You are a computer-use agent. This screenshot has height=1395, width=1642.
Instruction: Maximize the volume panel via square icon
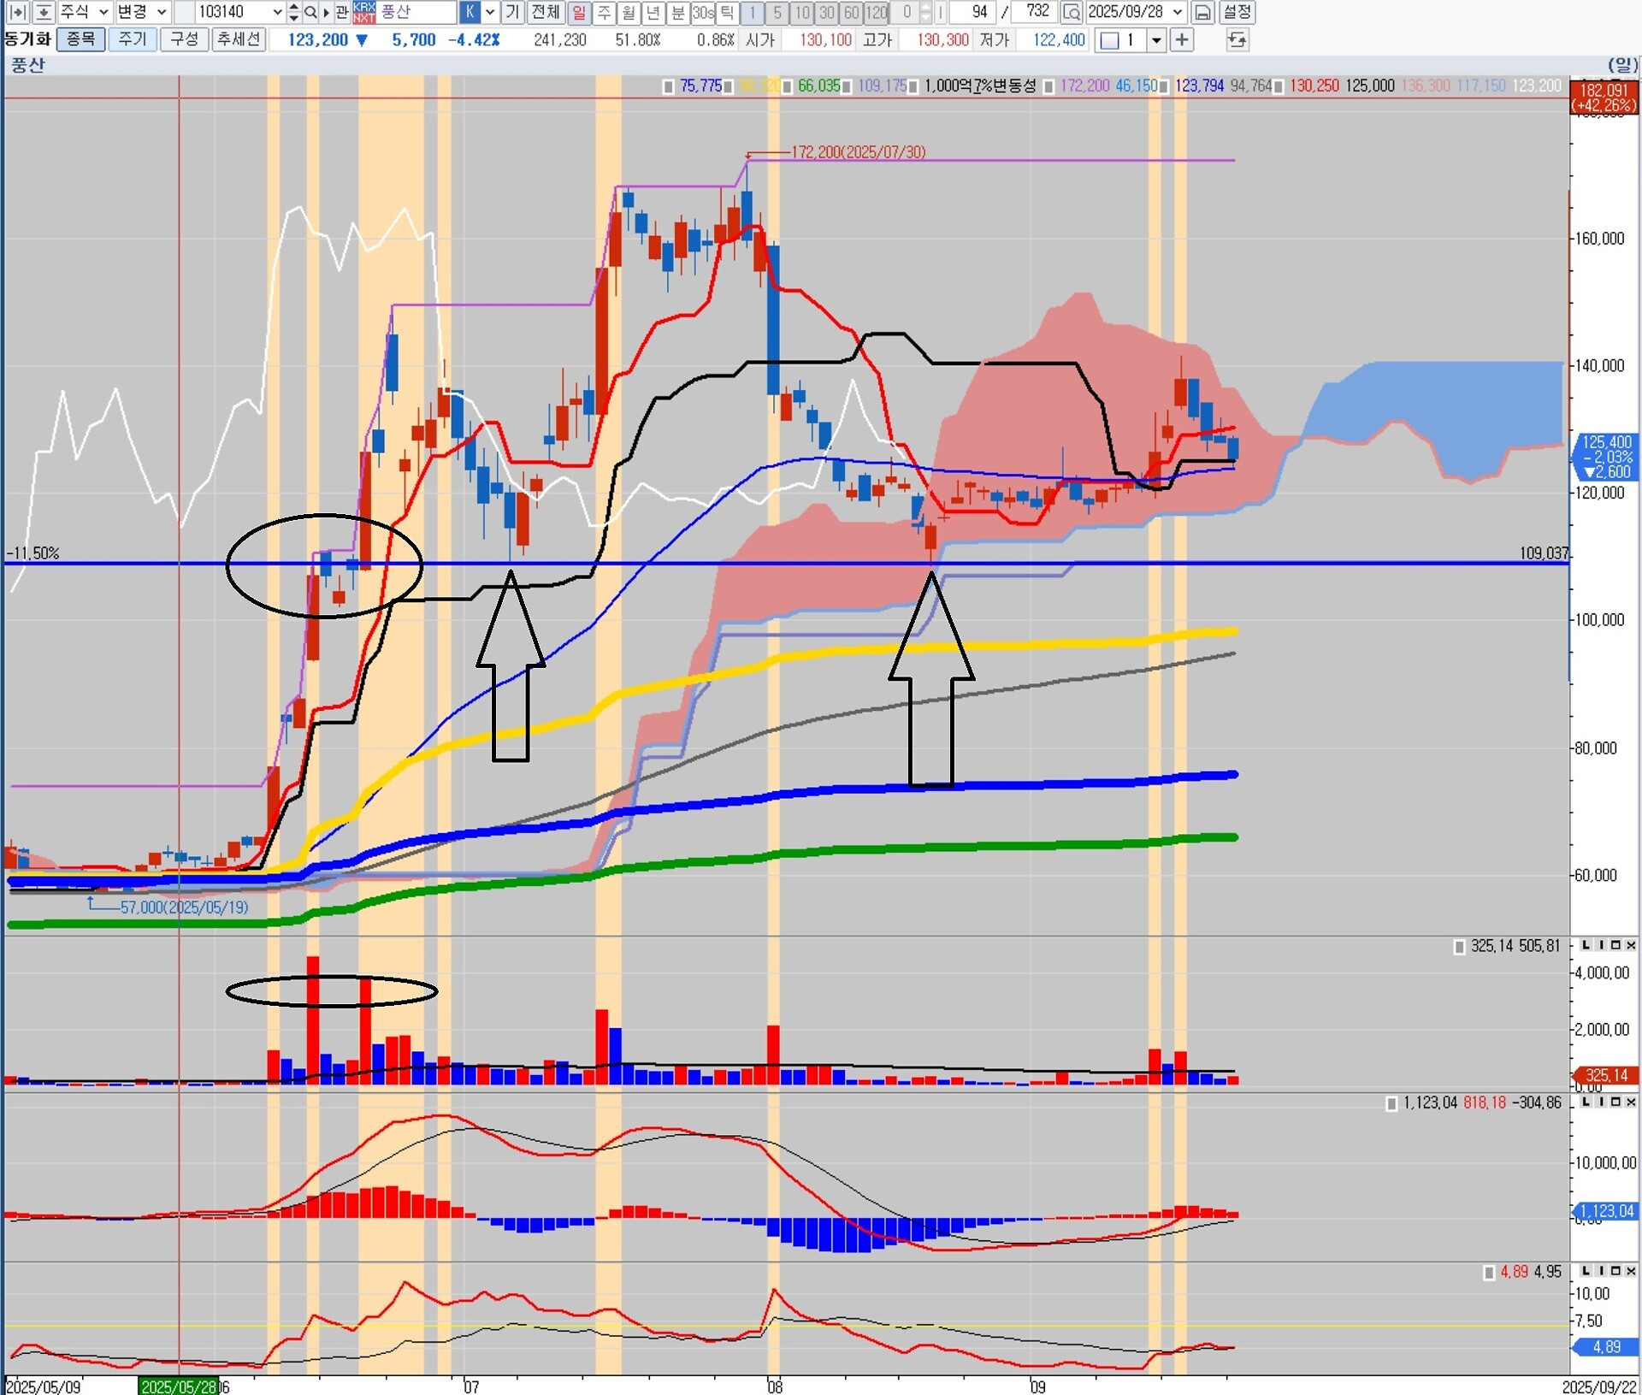click(1615, 945)
